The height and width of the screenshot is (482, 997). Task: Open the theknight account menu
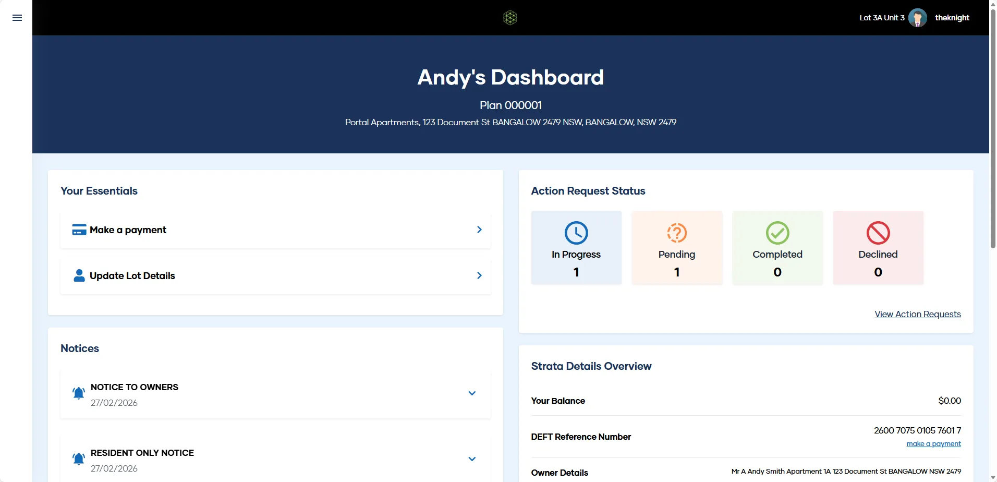pos(952,18)
